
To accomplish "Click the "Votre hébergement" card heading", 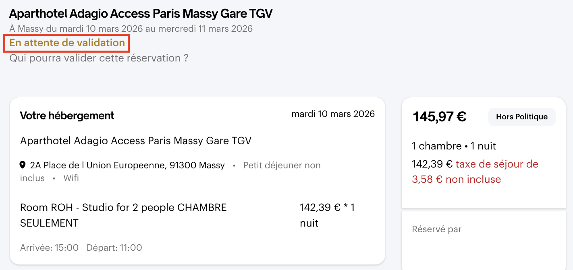I will click(67, 116).
